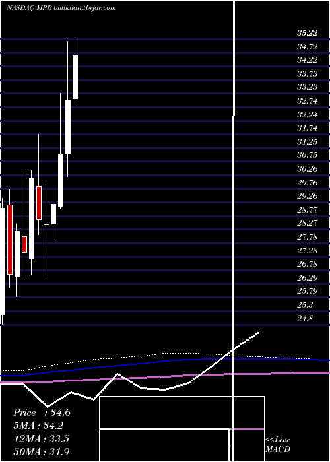Viewport: 330px width, 462px height.
Task: Click the 50MA : 31.9 readout
Action: pos(42,451)
